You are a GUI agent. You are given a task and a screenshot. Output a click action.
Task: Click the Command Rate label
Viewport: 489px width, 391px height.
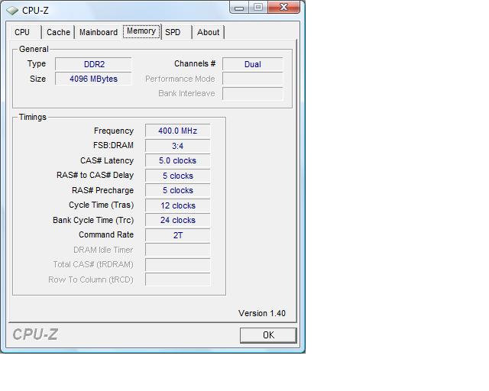pos(106,234)
